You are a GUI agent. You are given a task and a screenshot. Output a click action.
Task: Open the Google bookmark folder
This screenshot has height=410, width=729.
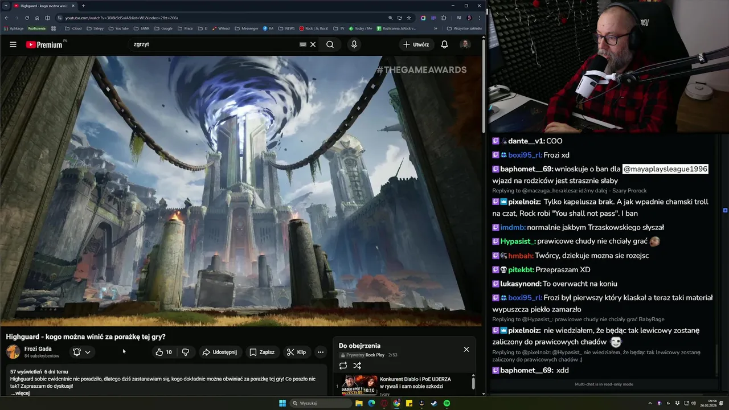coord(163,28)
